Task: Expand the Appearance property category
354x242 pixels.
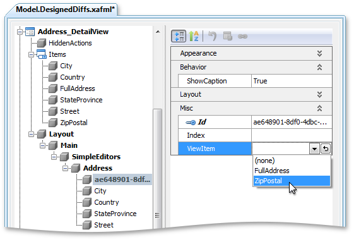Action: click(319, 53)
